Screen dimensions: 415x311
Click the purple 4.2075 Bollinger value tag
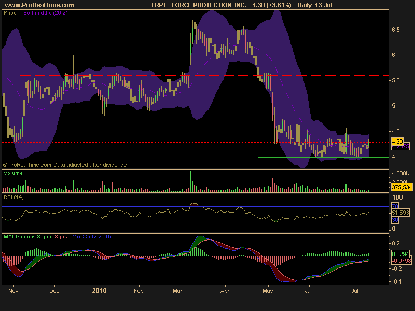point(400,147)
